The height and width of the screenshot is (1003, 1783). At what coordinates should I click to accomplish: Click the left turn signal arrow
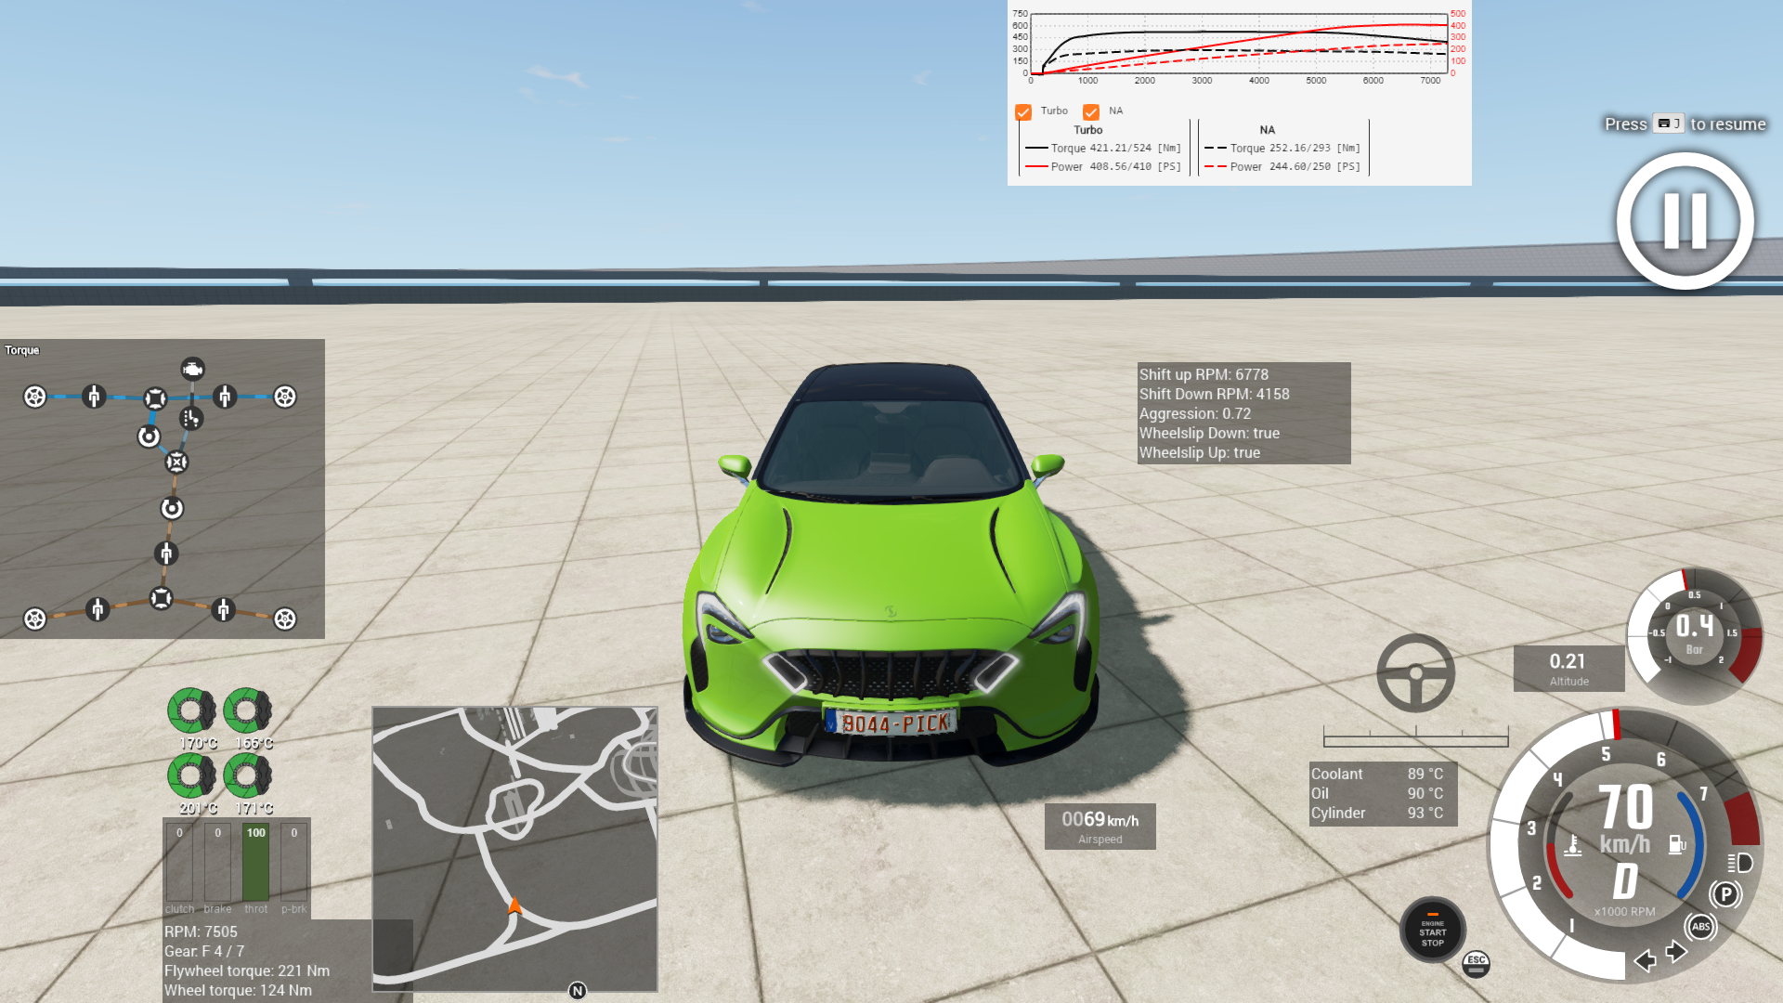coord(1645,960)
